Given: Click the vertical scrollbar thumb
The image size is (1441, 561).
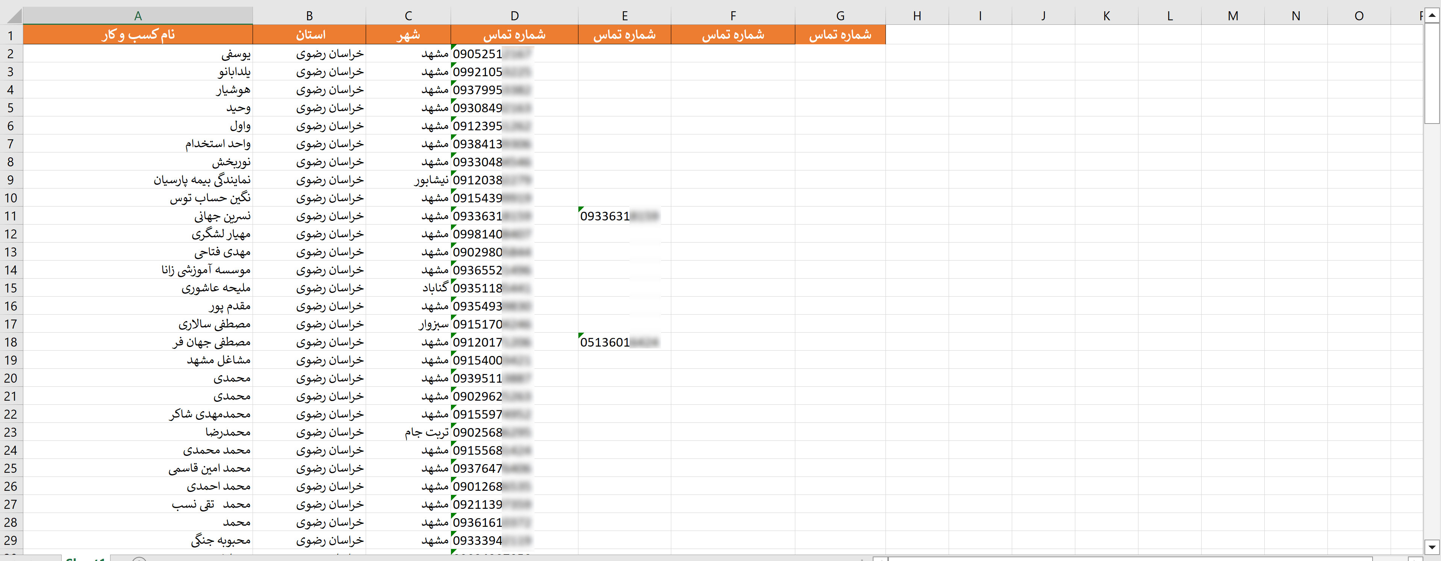Looking at the screenshot, I should coord(1432,73).
